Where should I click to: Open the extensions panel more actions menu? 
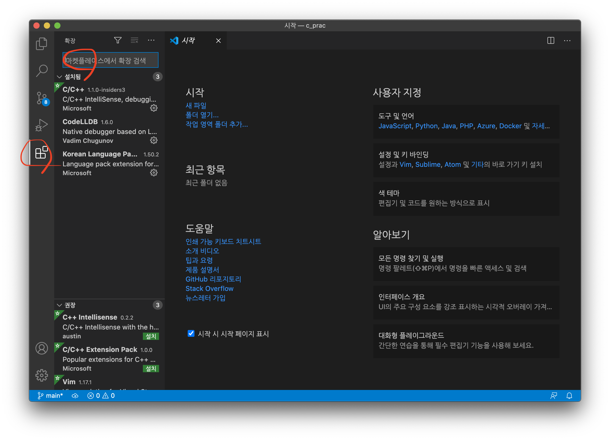[151, 40]
